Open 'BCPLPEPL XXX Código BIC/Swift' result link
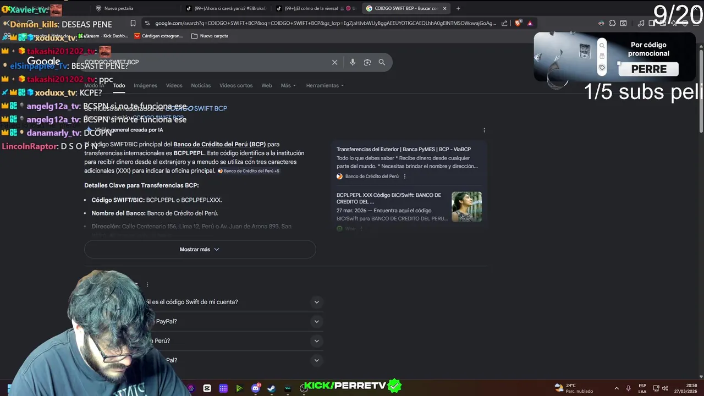The image size is (704, 396). coord(389,199)
